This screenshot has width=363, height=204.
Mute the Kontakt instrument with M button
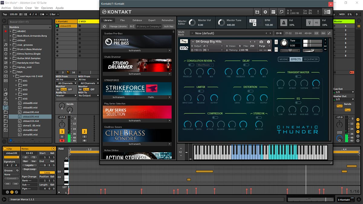(x=276, y=49)
